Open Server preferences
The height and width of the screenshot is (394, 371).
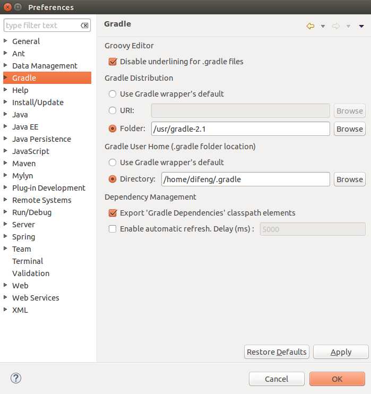coord(23,225)
